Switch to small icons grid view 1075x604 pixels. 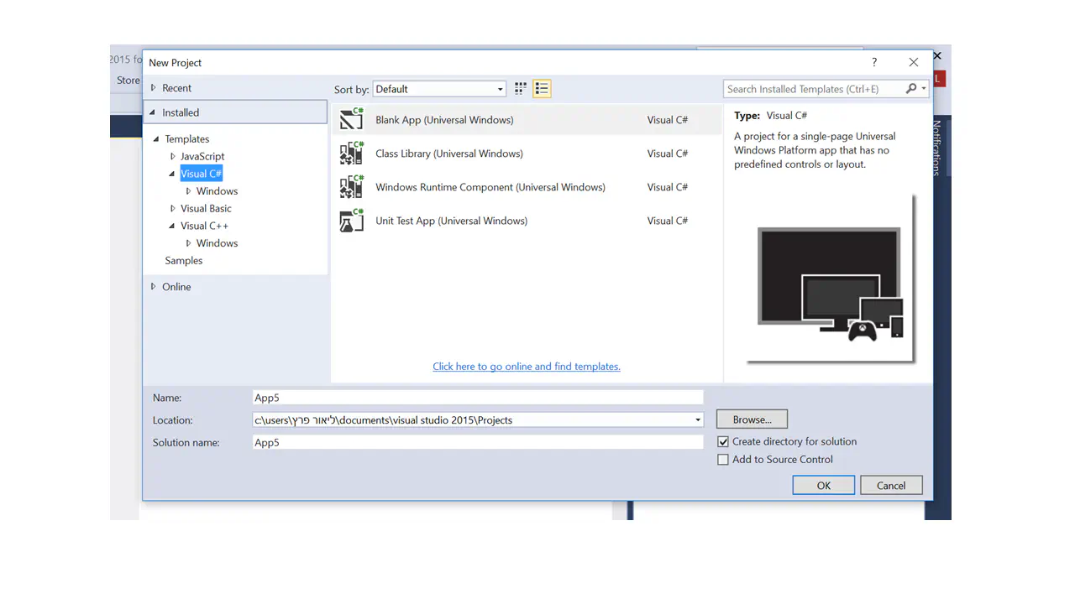521,89
